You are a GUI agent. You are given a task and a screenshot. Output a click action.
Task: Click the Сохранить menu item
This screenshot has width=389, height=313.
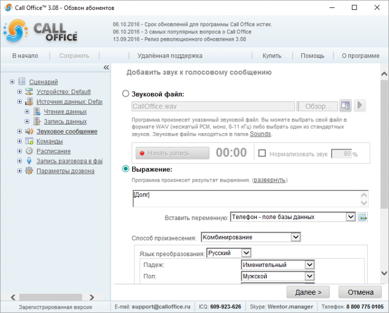tap(74, 56)
